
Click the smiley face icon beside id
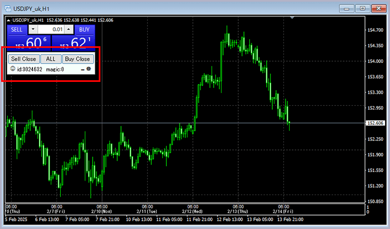click(x=12, y=69)
